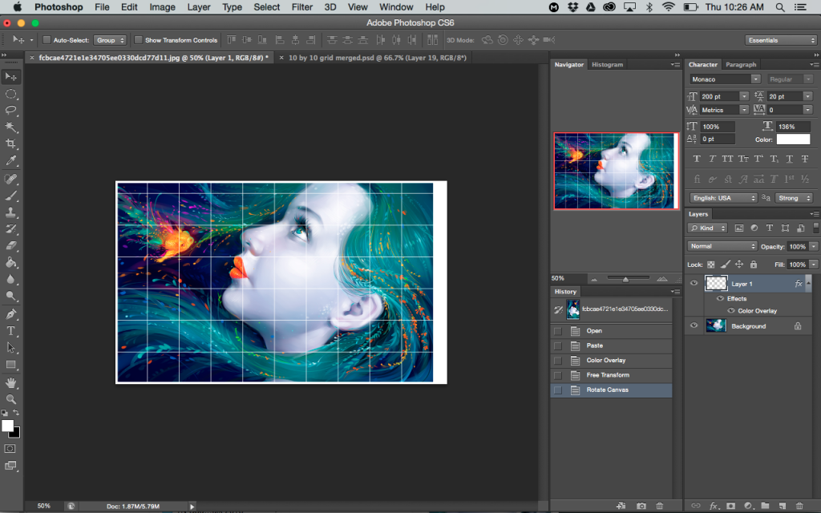Delete layer using Layers trash icon
The height and width of the screenshot is (513, 821).
click(799, 506)
